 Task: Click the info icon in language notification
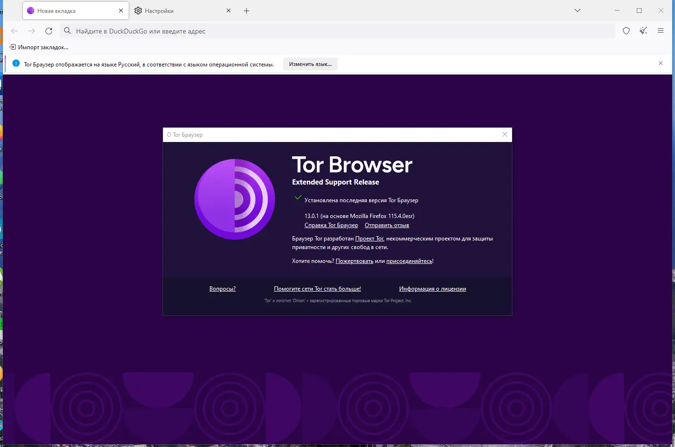[16, 64]
